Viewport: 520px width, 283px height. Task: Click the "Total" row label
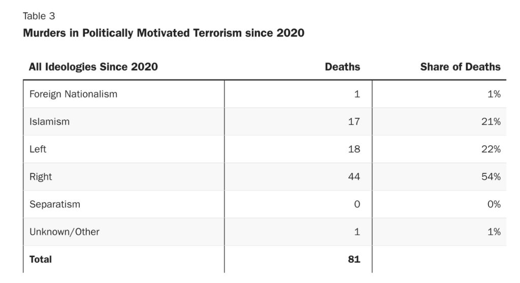pos(41,259)
